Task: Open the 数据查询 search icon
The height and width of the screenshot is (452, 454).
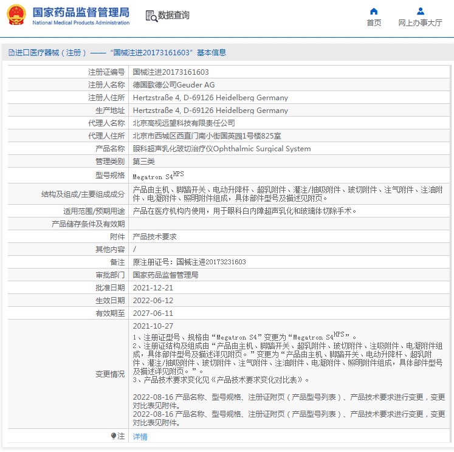Action: (151, 16)
